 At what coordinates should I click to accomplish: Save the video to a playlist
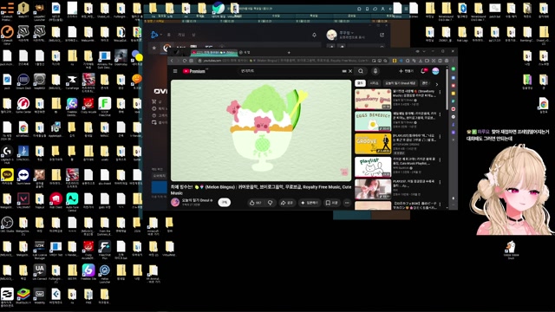(x=331, y=203)
